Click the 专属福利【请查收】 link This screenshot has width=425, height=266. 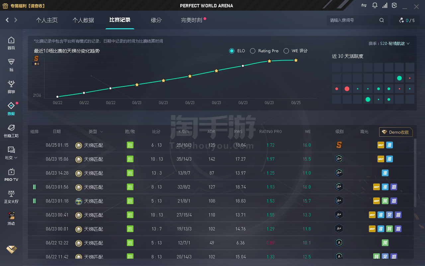pos(28,6)
